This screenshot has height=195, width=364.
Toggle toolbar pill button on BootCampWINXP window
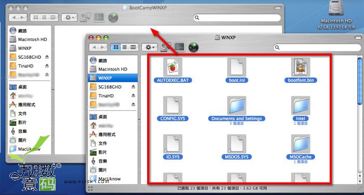(278, 8)
